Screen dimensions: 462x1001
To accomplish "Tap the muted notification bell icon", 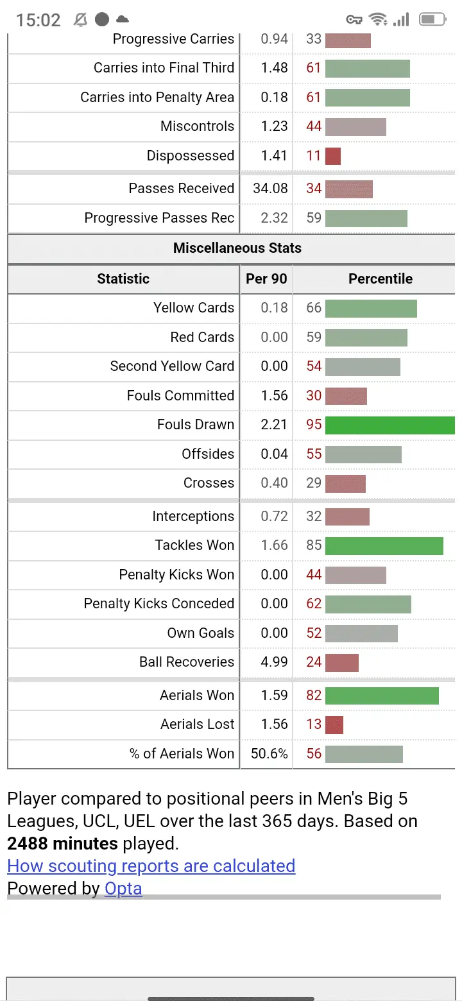I will point(81,20).
